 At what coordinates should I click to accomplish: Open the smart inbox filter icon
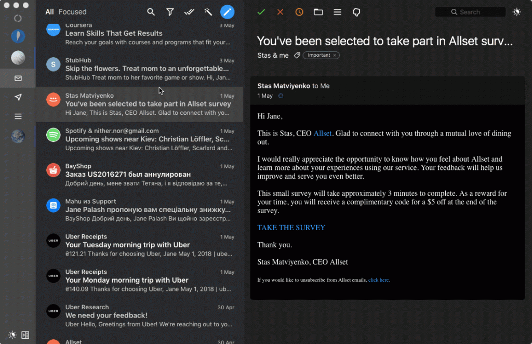[170, 11]
